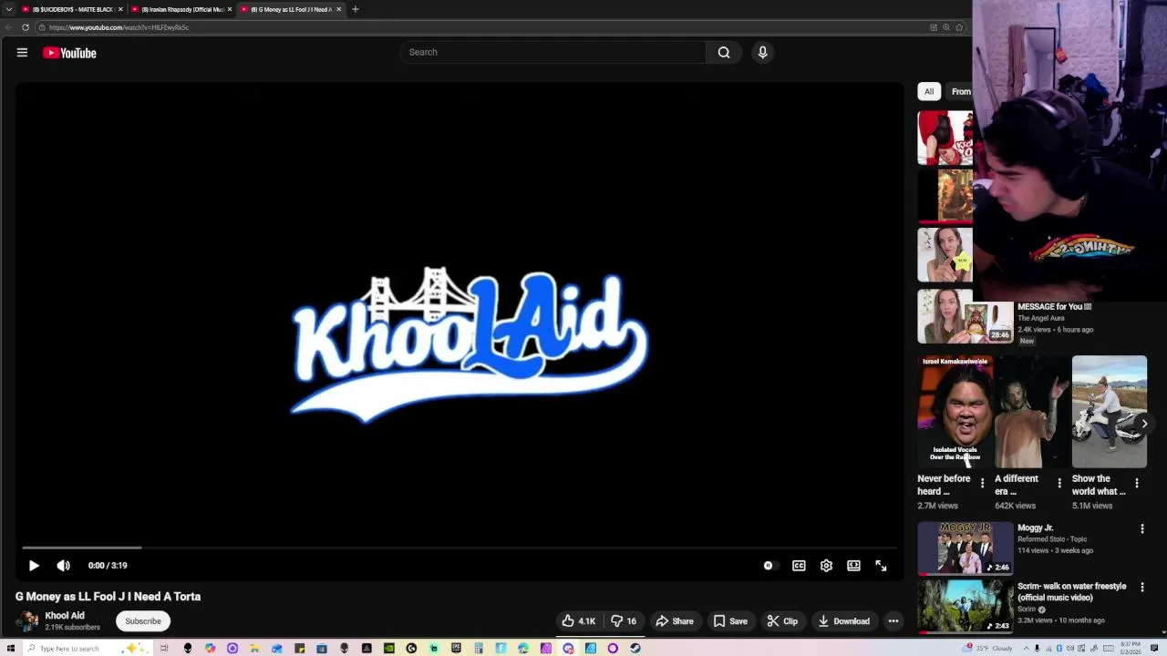
Task: Open Task View on the taskbar
Action: (164, 649)
